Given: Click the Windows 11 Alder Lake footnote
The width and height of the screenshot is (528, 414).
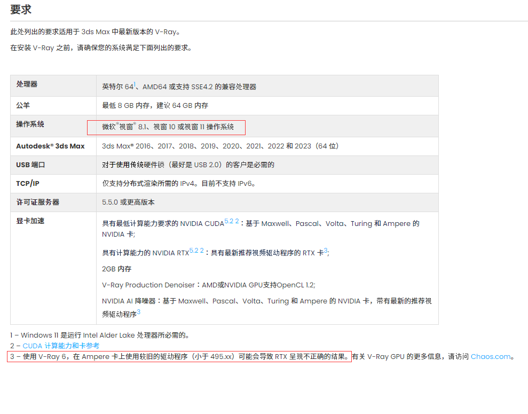Looking at the screenshot, I should 100,335.
